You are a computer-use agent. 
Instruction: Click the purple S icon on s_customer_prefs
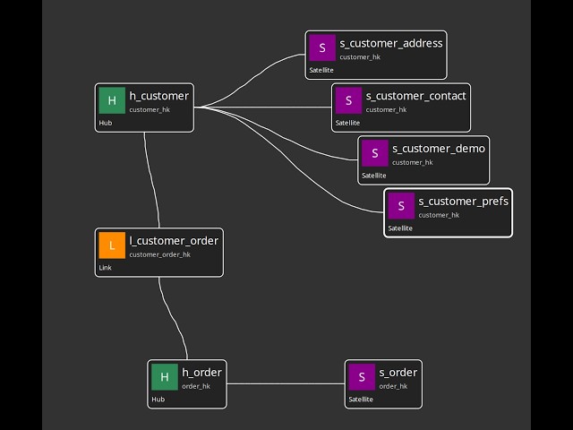tap(401, 205)
